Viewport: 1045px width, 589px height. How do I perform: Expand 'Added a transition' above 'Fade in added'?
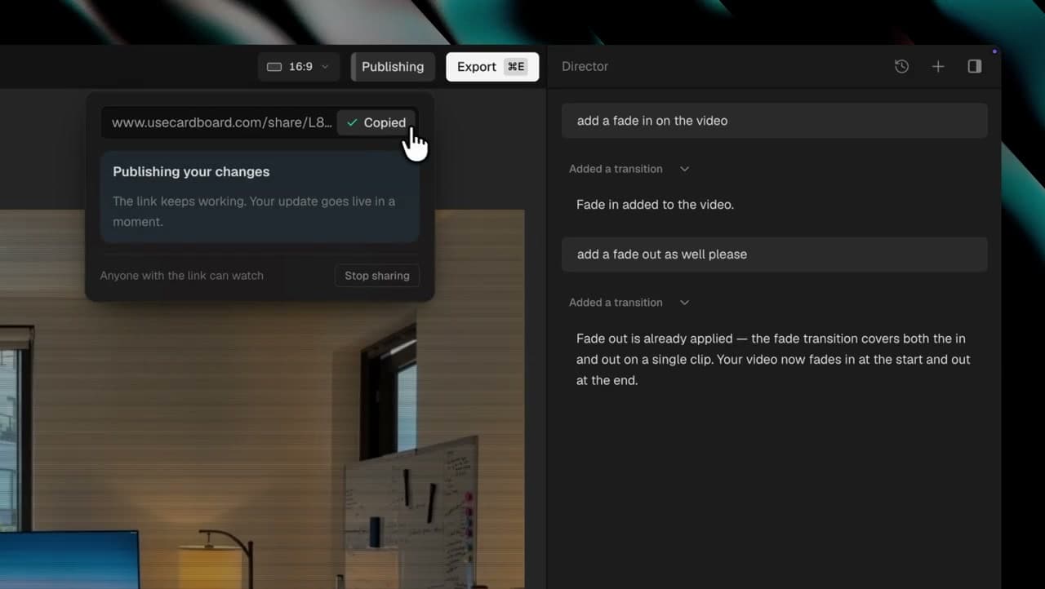[629, 169]
